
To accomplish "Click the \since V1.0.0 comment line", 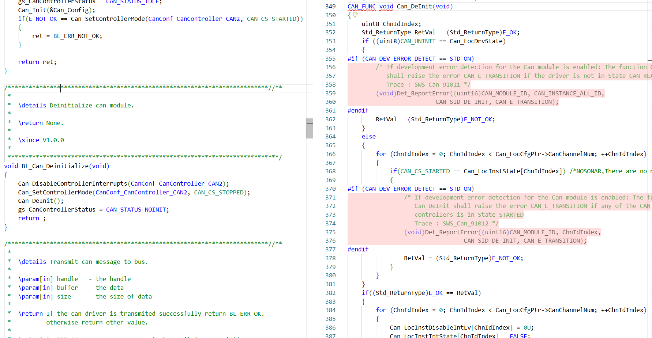I will click(x=41, y=140).
